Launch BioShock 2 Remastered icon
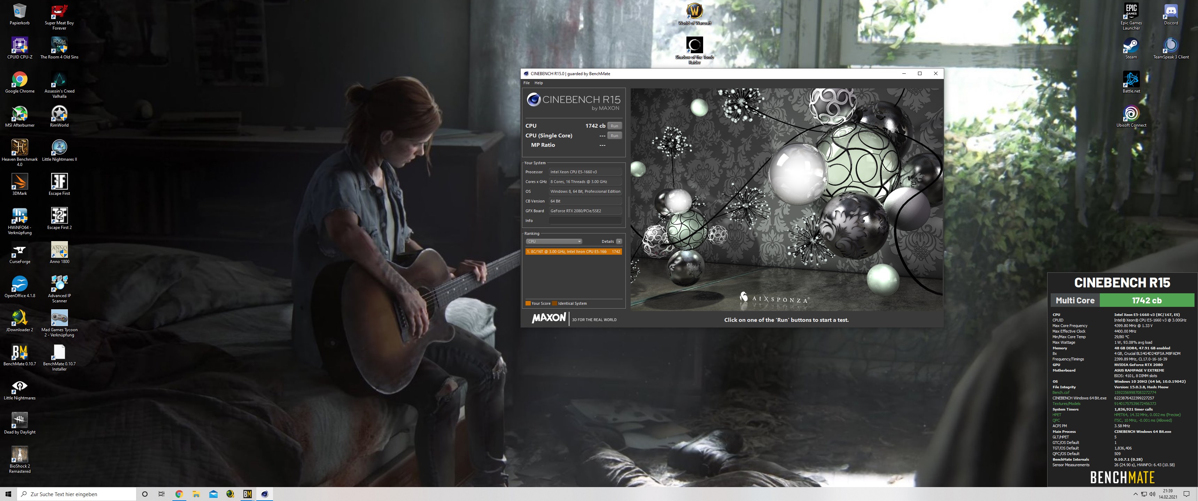The image size is (1198, 501). pos(20,460)
